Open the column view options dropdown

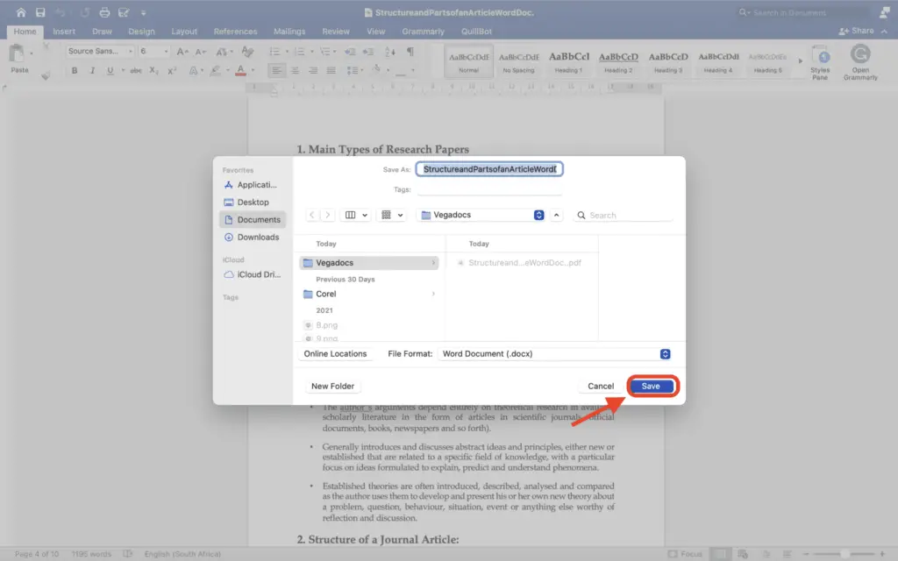(x=356, y=215)
